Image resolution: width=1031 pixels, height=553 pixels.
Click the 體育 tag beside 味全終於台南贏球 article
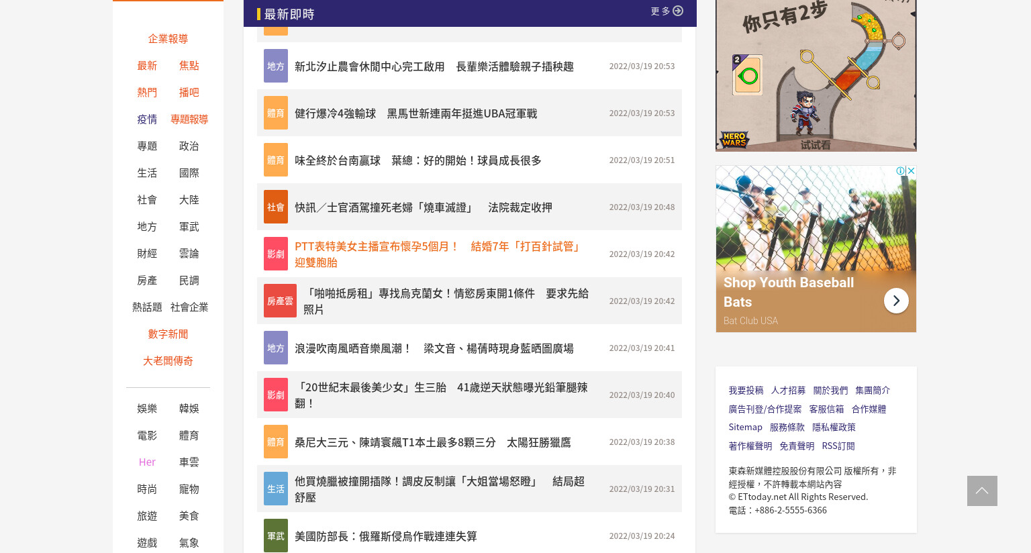coord(276,160)
